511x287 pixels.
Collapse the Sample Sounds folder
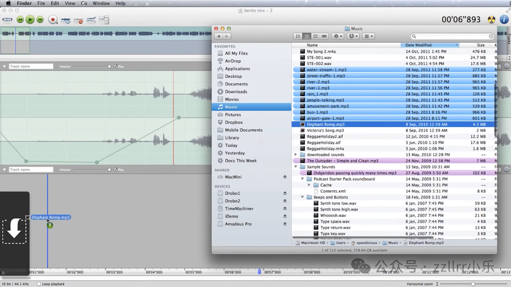(x=296, y=167)
